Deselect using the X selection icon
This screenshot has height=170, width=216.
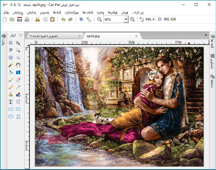pyautogui.click(x=89, y=19)
